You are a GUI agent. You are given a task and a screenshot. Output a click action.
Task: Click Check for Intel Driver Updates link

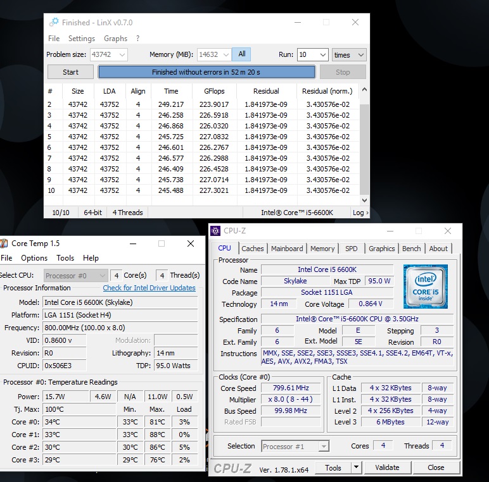[x=149, y=288]
